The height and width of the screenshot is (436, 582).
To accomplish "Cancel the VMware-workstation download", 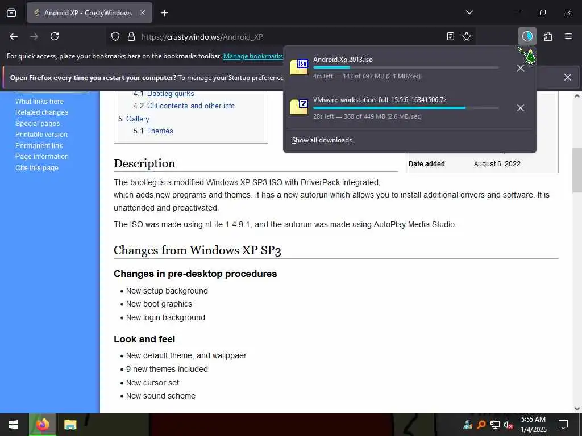I will coord(521,108).
